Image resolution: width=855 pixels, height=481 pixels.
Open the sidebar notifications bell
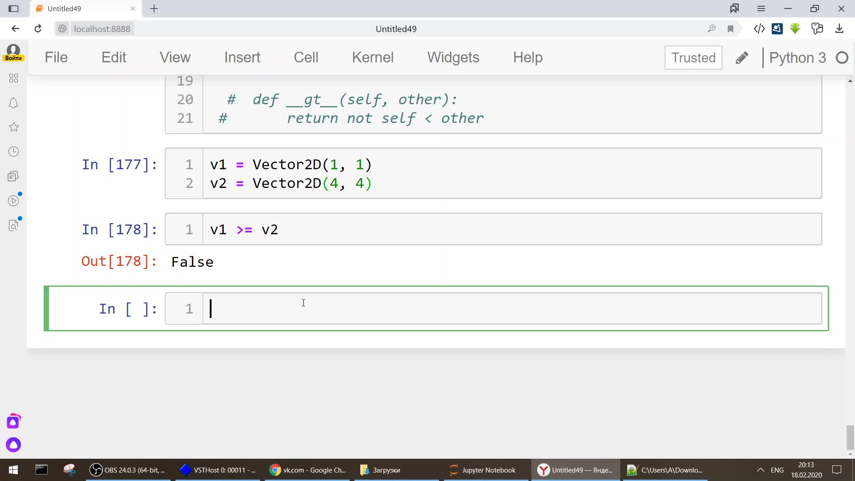pos(13,103)
